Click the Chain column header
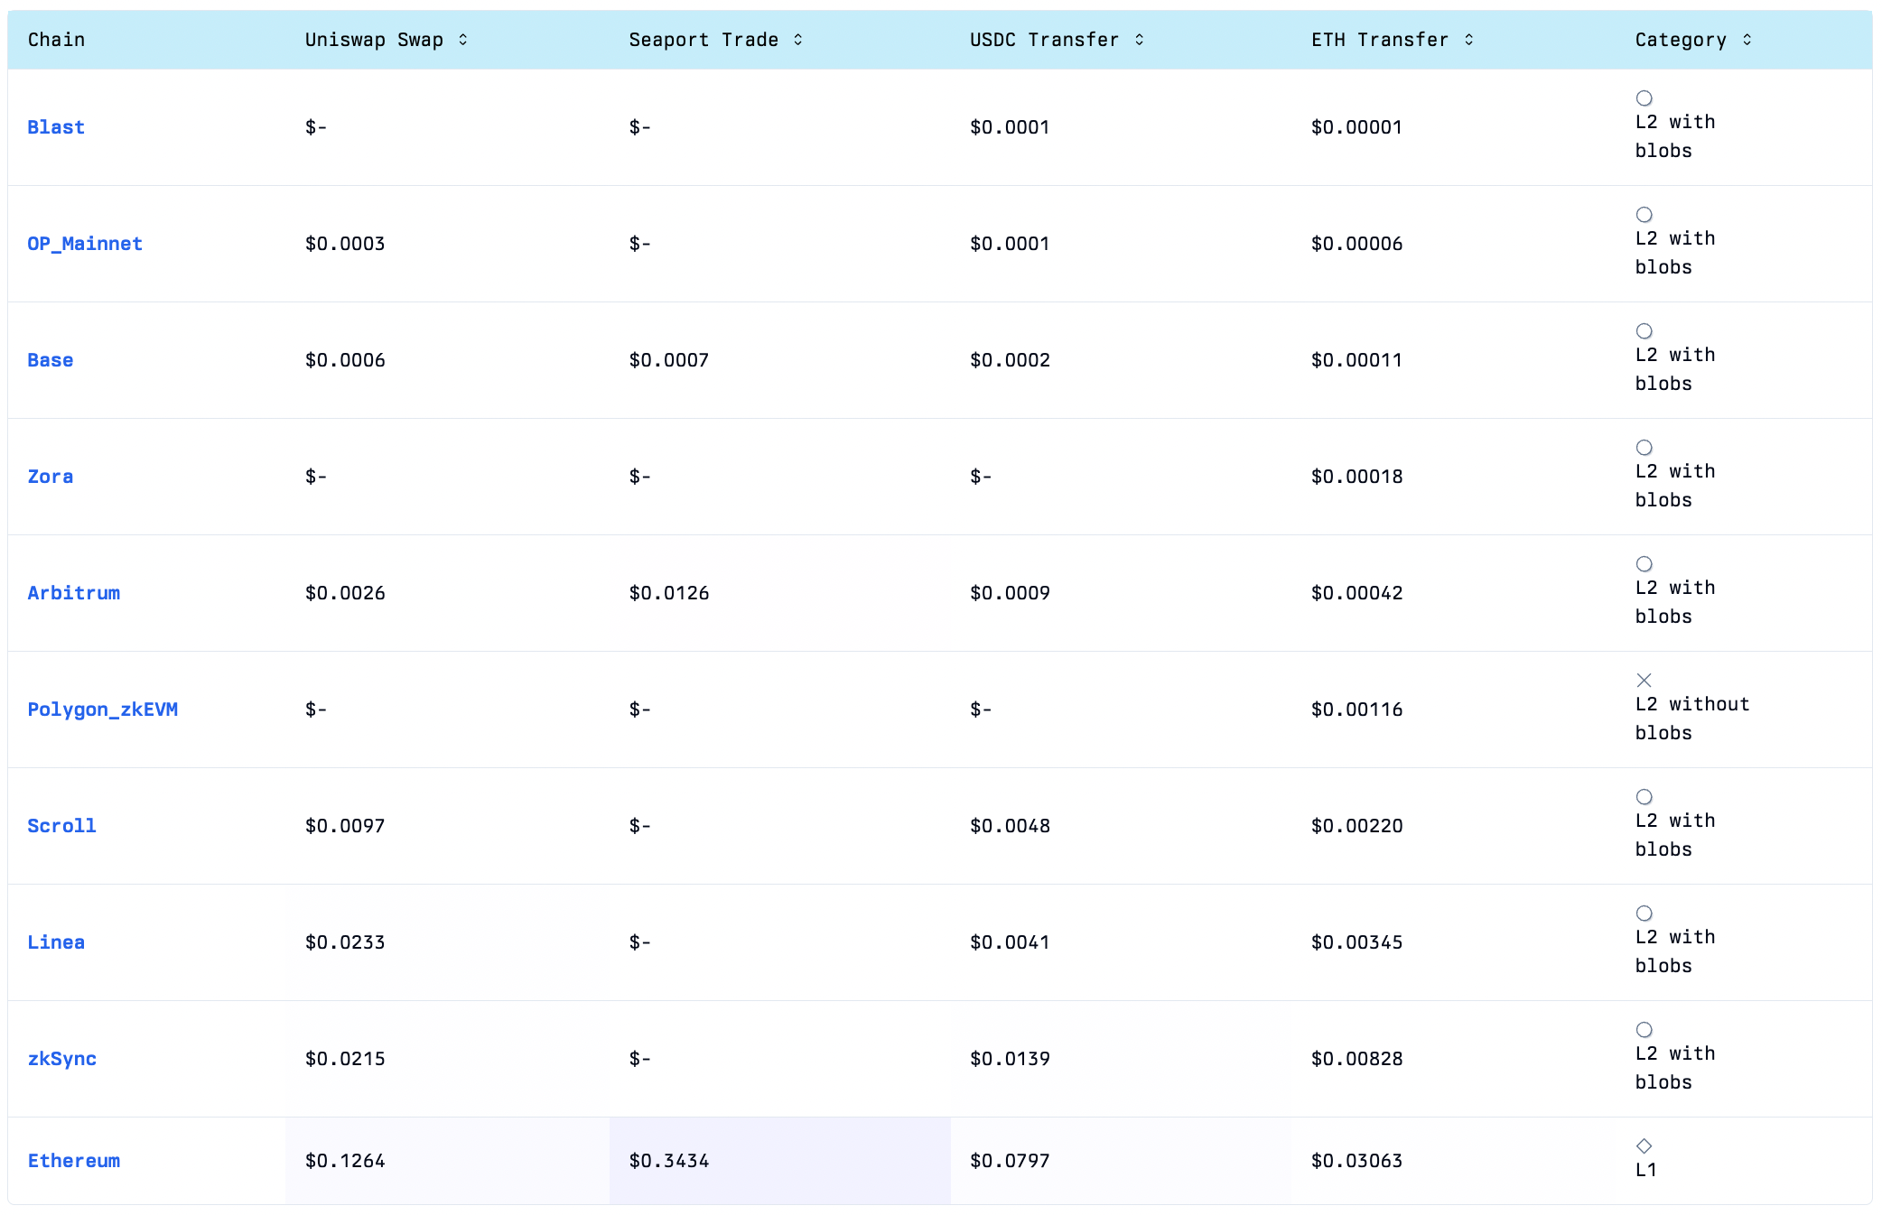 pos(56,40)
